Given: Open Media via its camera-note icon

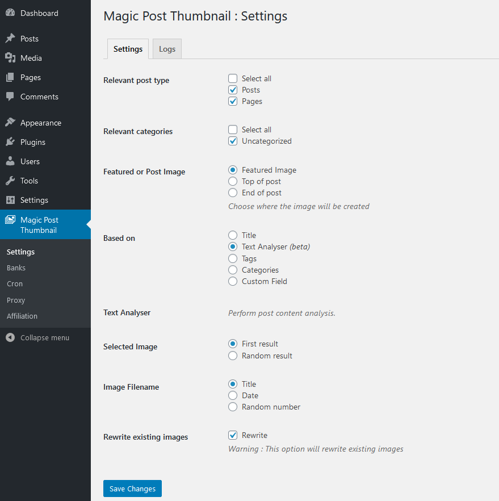Looking at the screenshot, I should tap(10, 58).
